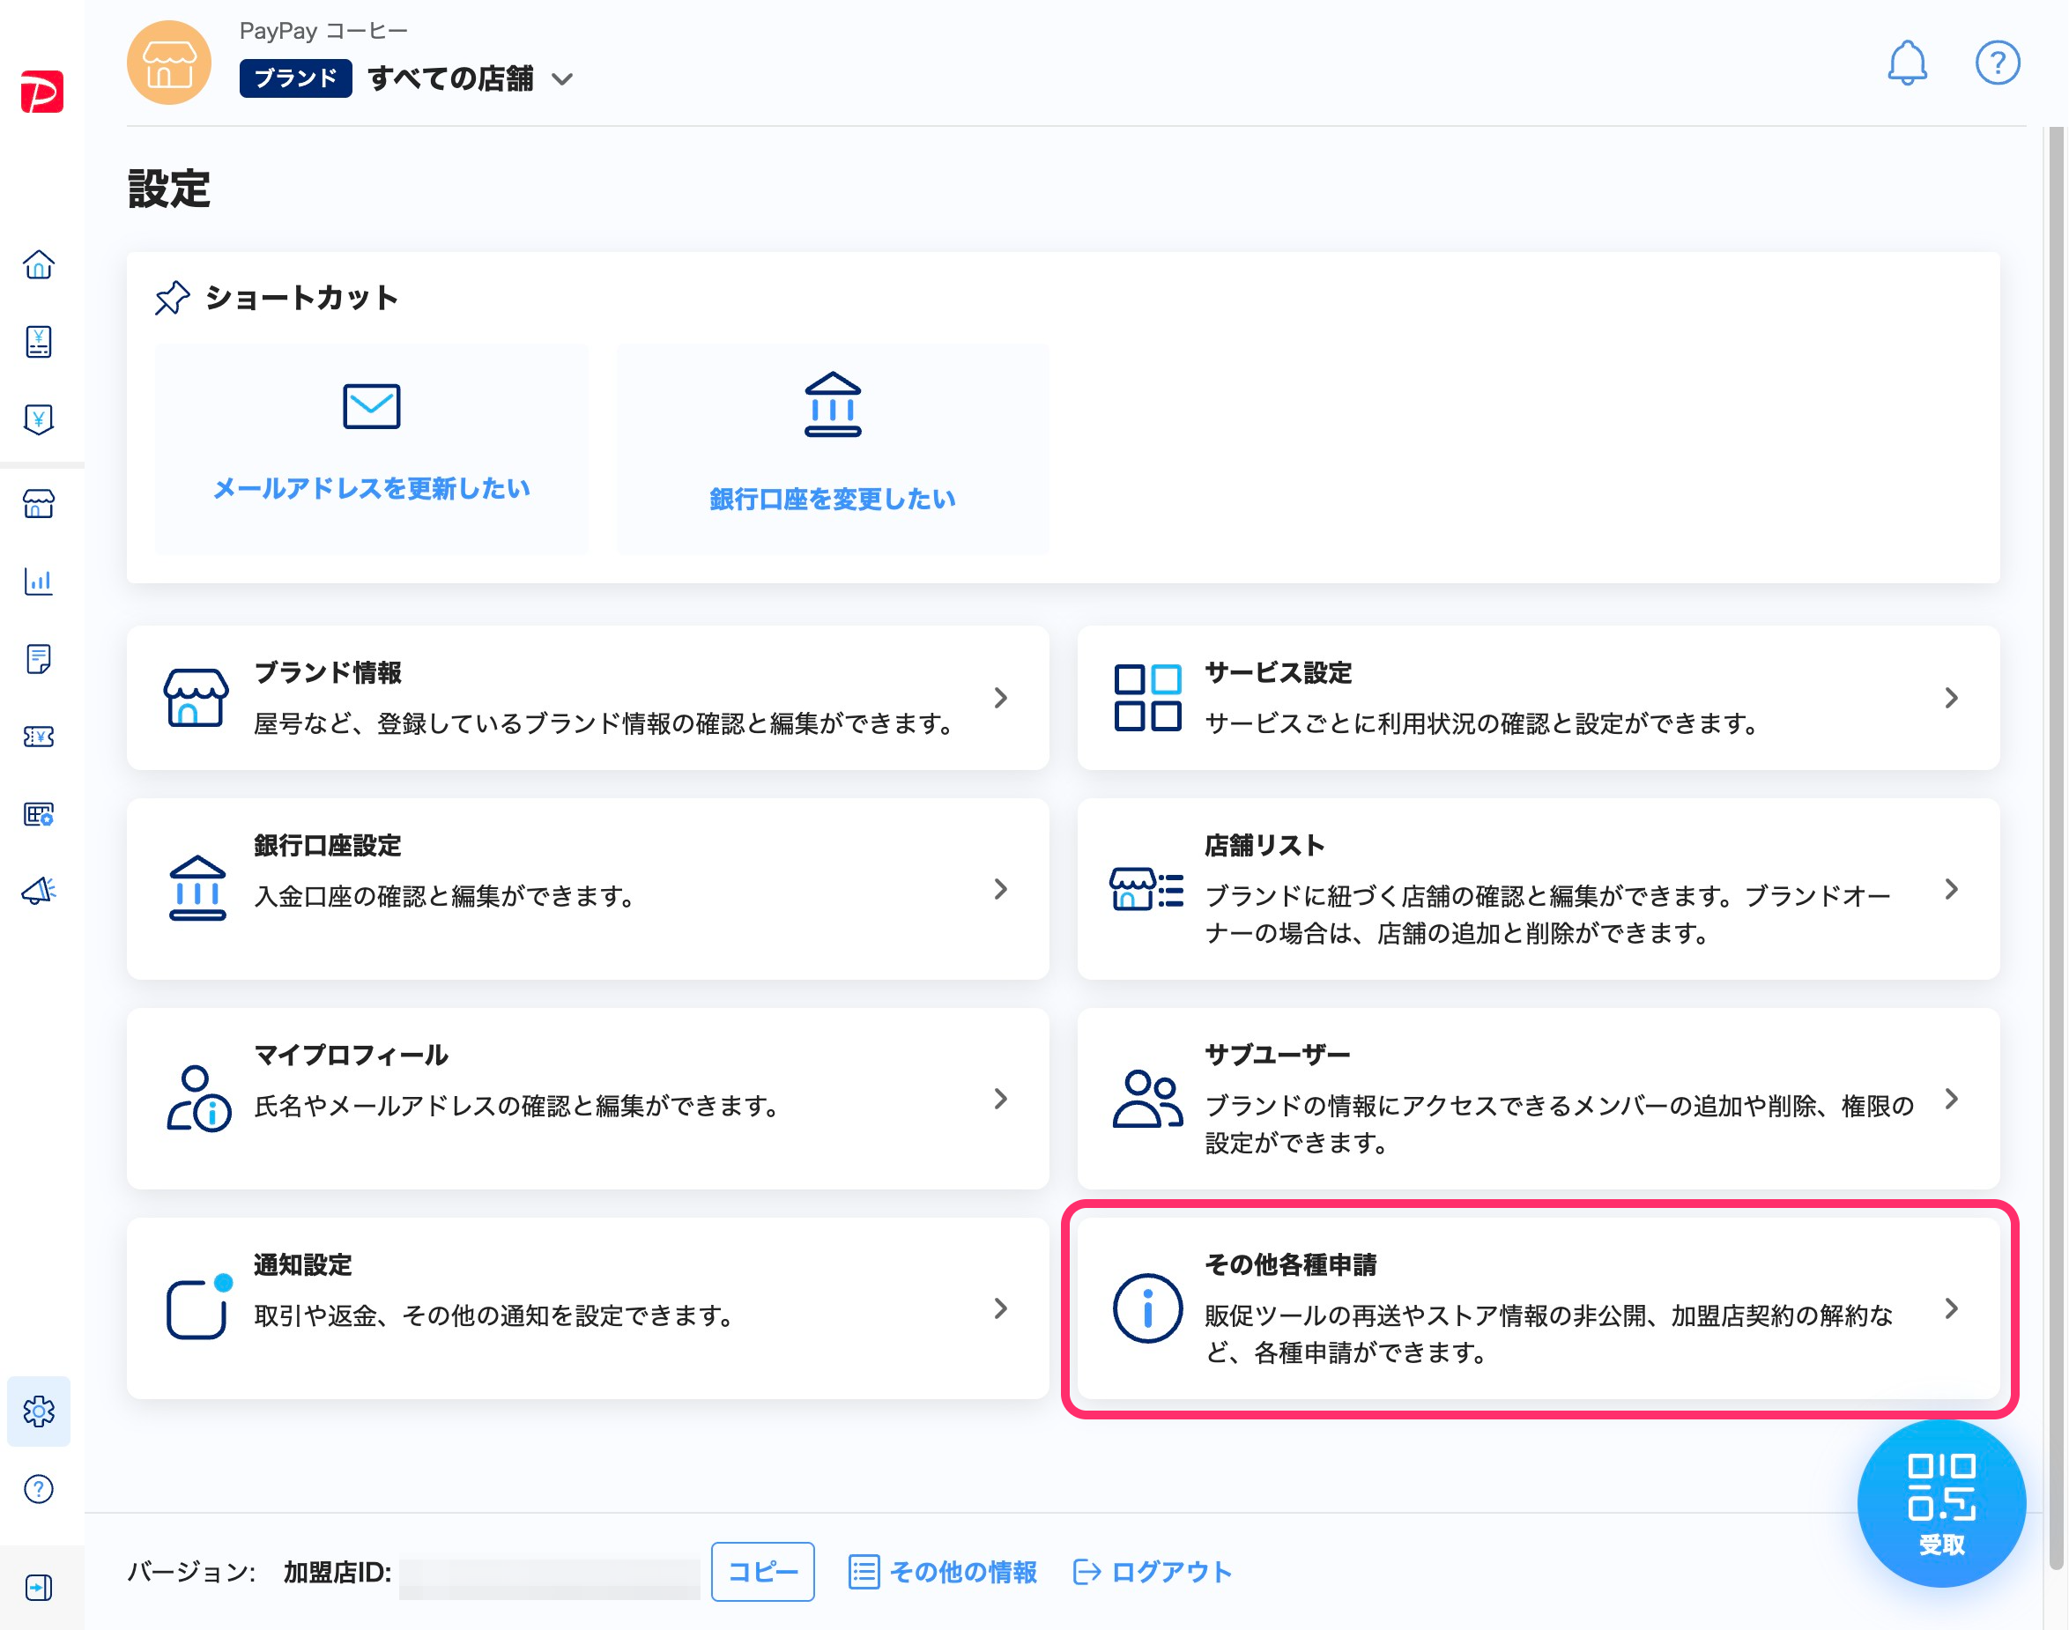
Task: Open the coupon ticket sidebar icon
Action: click(39, 736)
